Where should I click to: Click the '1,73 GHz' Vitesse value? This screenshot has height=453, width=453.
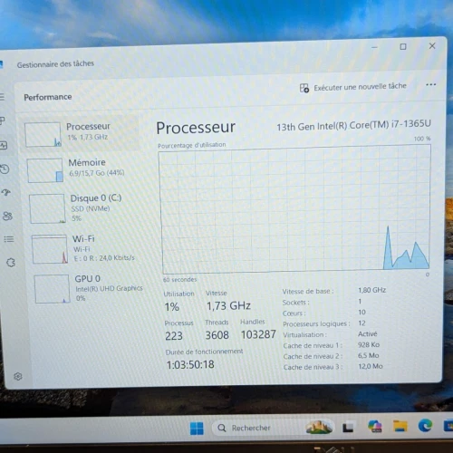coord(228,306)
